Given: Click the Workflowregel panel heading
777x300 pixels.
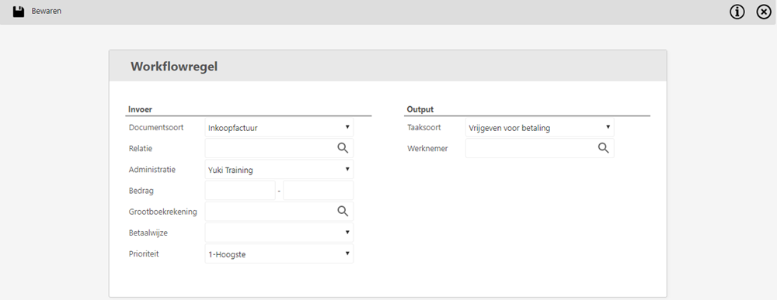Looking at the screenshot, I should pyautogui.click(x=174, y=66).
